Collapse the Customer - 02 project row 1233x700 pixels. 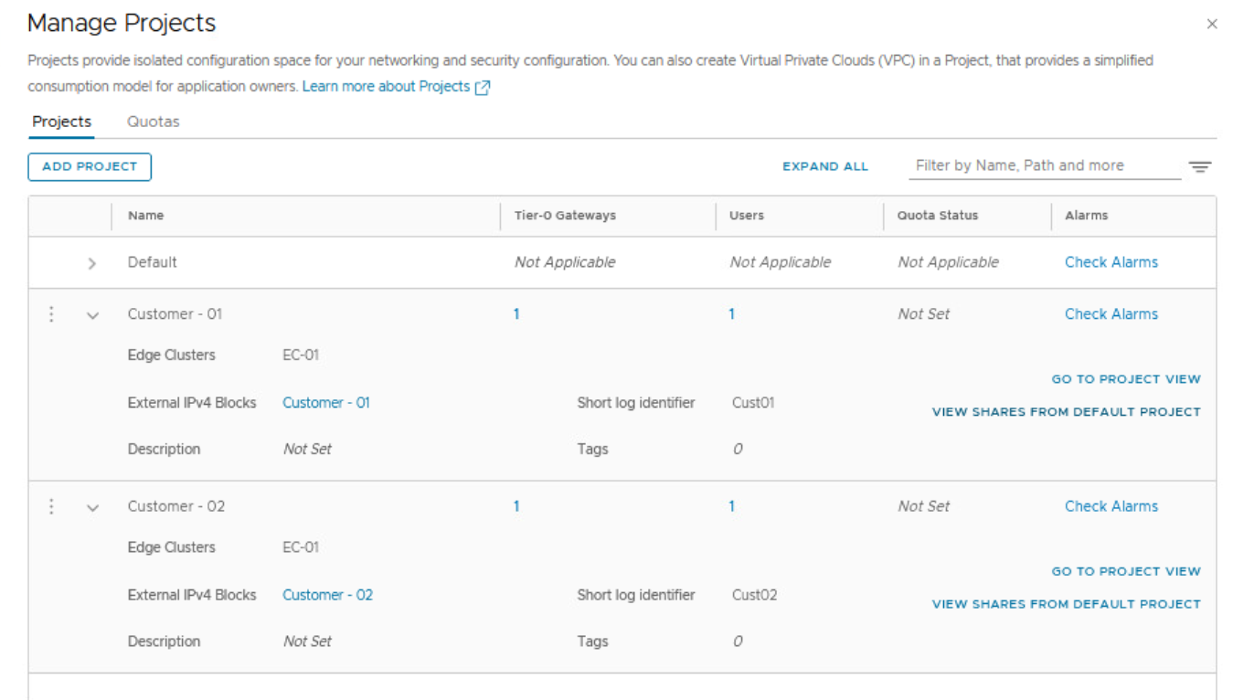pos(91,507)
